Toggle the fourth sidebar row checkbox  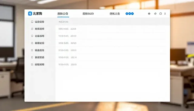[x=32, y=43]
